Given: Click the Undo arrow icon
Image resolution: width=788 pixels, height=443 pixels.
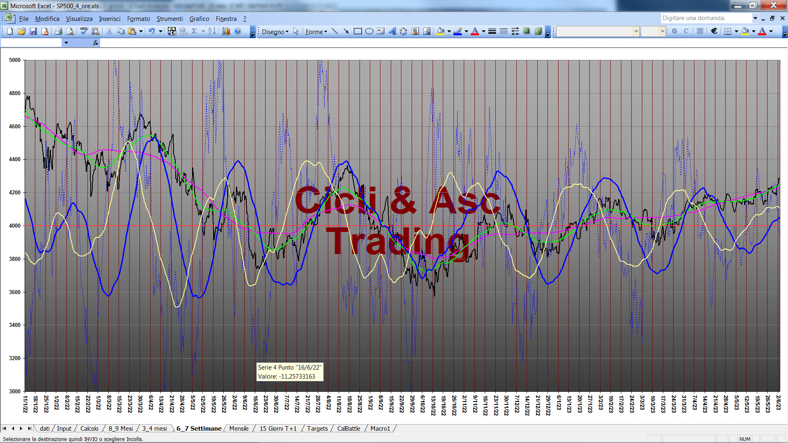Looking at the screenshot, I should (152, 31).
